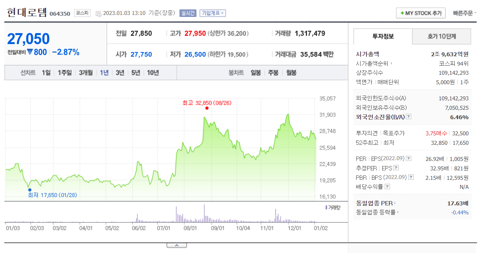Click the calendar icon before the date
Screen dimensions: 481x253
[98, 13]
